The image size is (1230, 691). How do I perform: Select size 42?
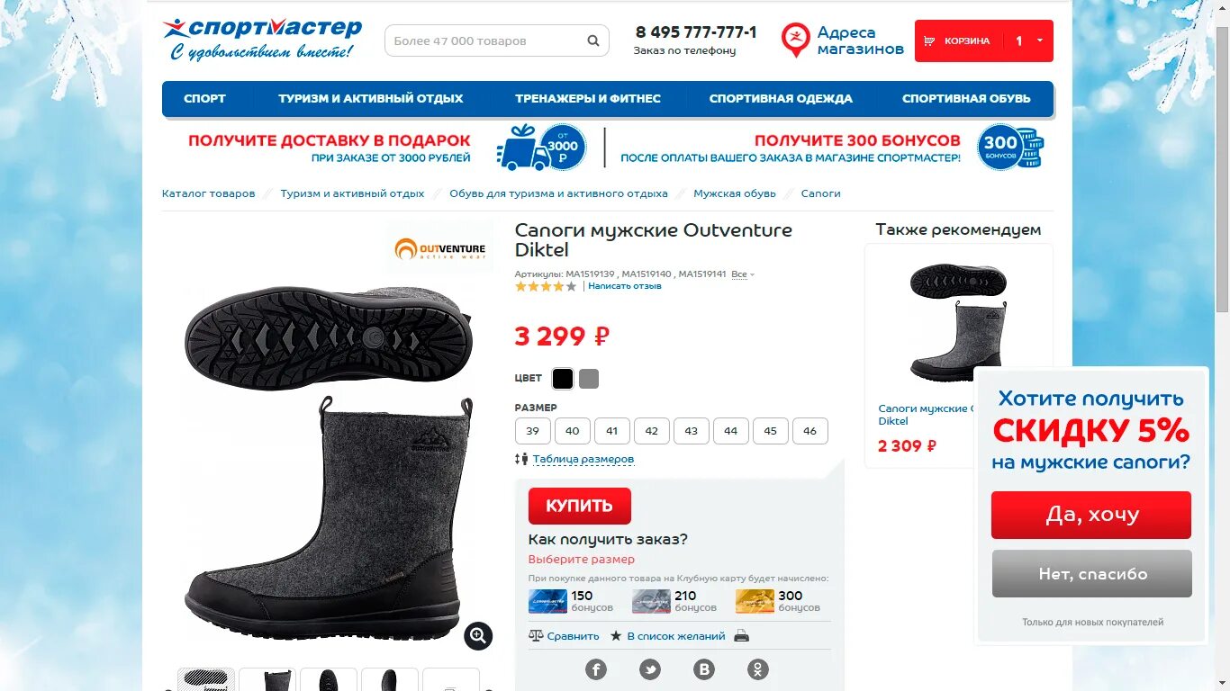[652, 431]
